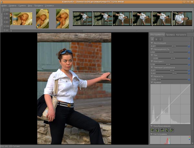The image size is (194, 148).
Task: Collapse the Кривая section
Action: 152,83
